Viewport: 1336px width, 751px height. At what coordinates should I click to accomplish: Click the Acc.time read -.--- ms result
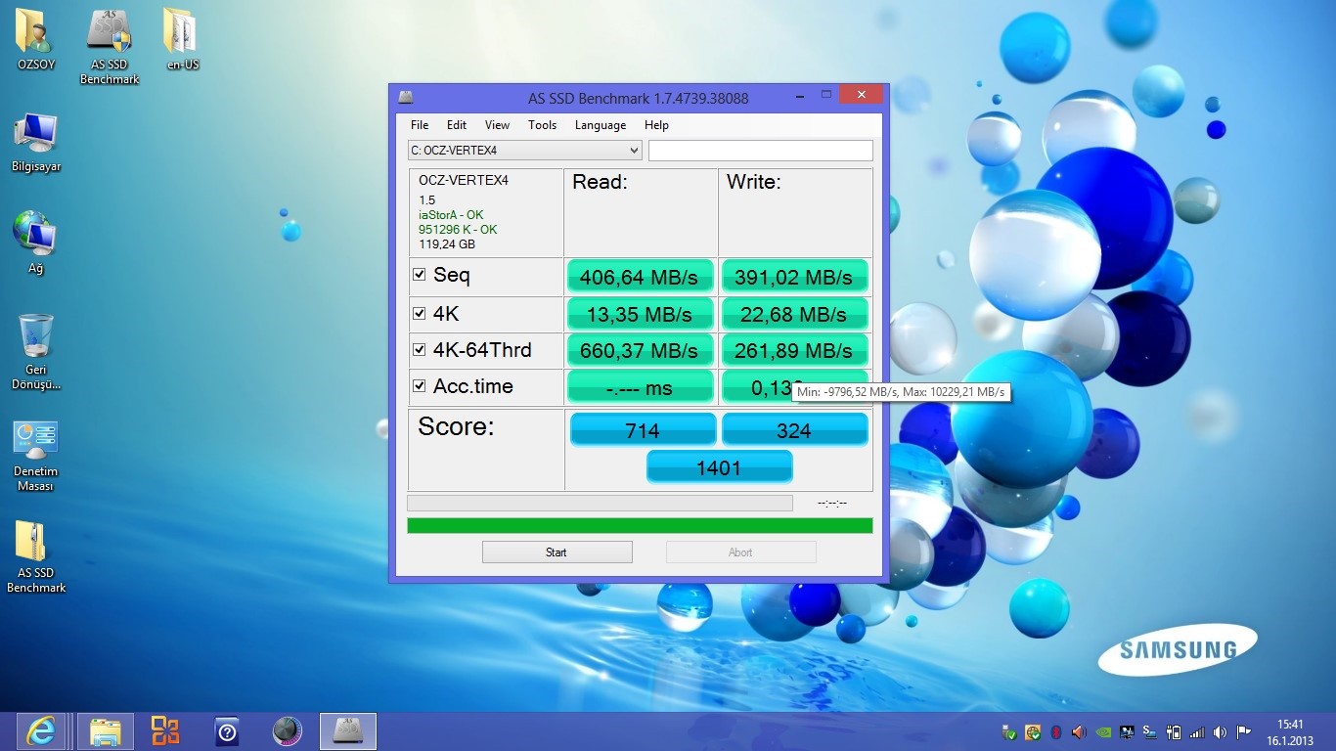640,387
